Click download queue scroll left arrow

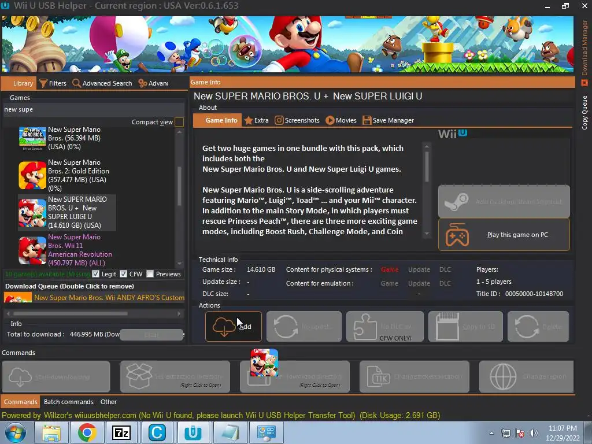click(x=8, y=313)
